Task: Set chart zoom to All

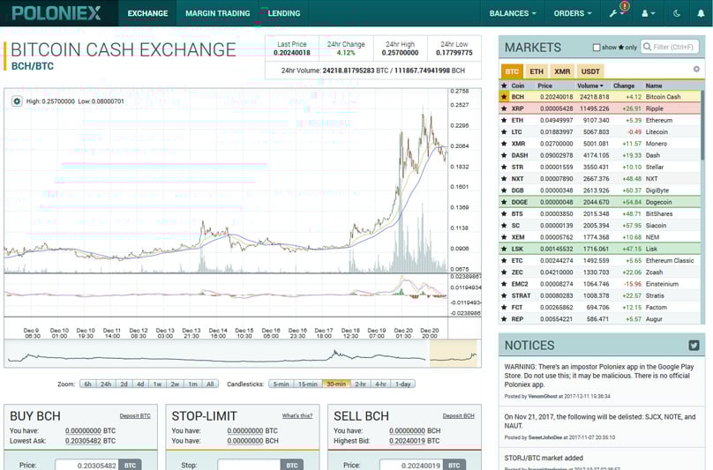Action: click(x=210, y=384)
